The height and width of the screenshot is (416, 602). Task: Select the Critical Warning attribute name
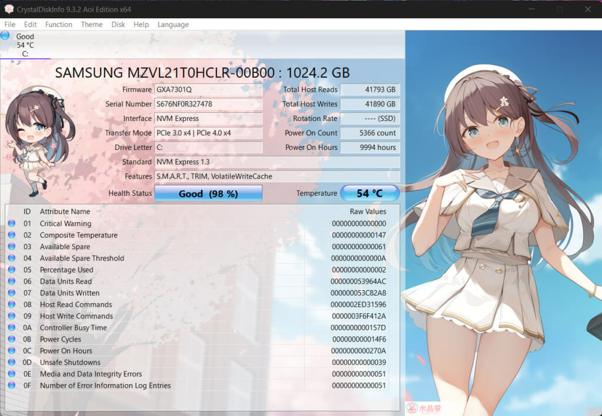(66, 223)
